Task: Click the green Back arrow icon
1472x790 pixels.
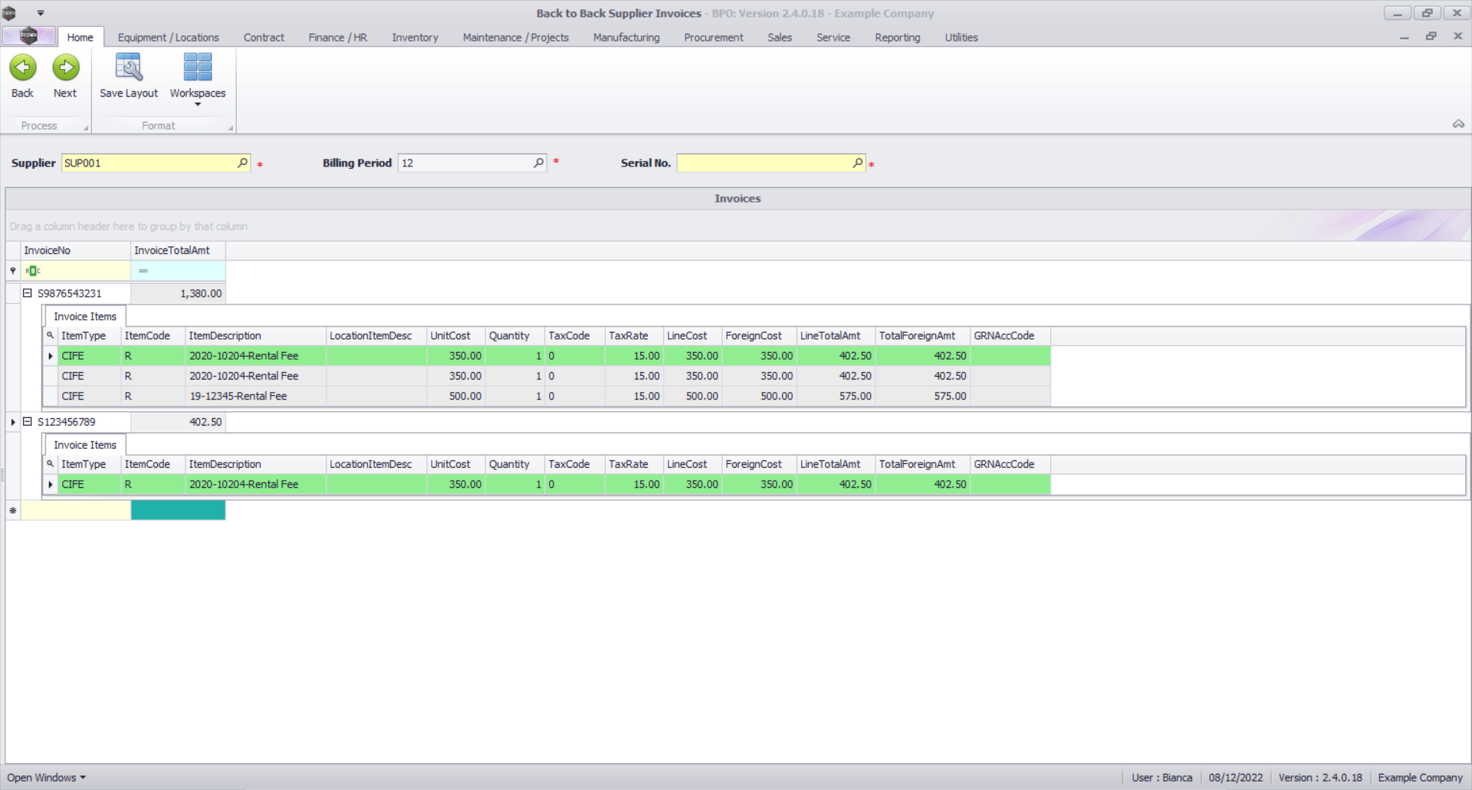Action: click(22, 67)
